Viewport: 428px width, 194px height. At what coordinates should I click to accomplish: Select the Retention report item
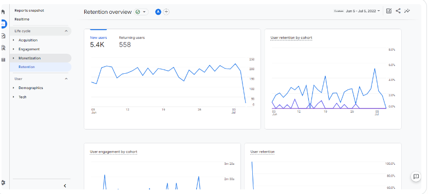click(41, 67)
